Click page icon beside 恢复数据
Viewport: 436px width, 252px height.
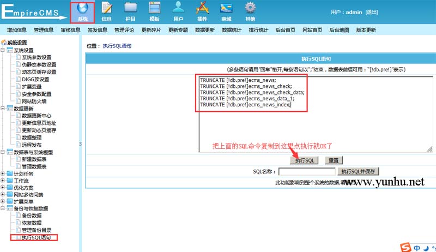coord(19,223)
